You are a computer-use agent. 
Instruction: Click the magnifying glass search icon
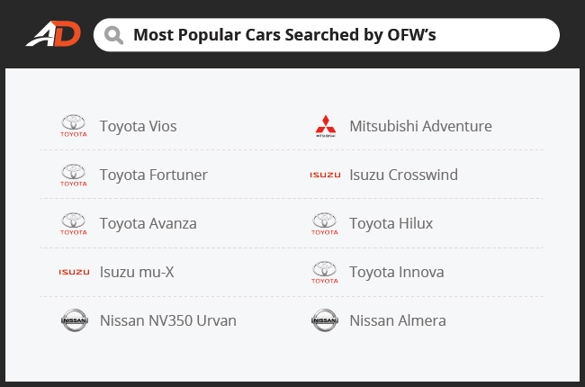click(113, 35)
